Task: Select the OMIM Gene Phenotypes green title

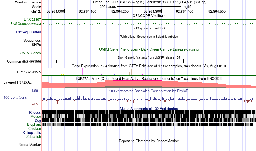Action: point(149,49)
